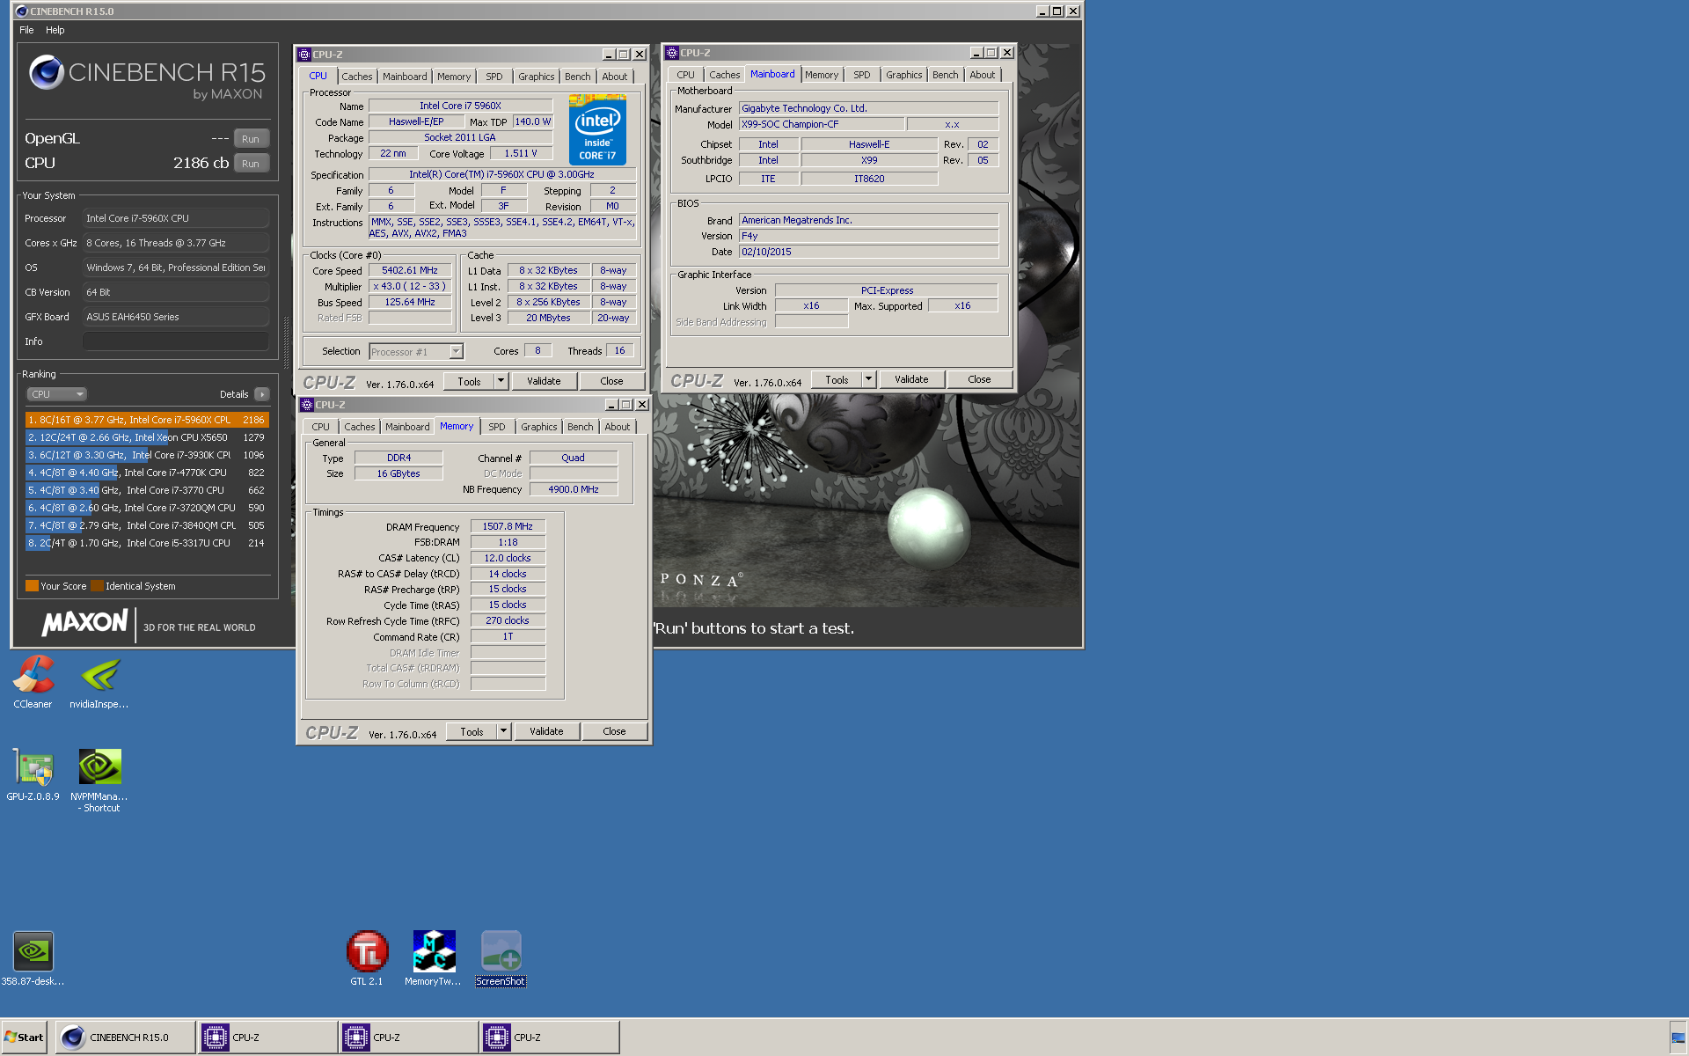Click the Info input field in Your System

176,341
